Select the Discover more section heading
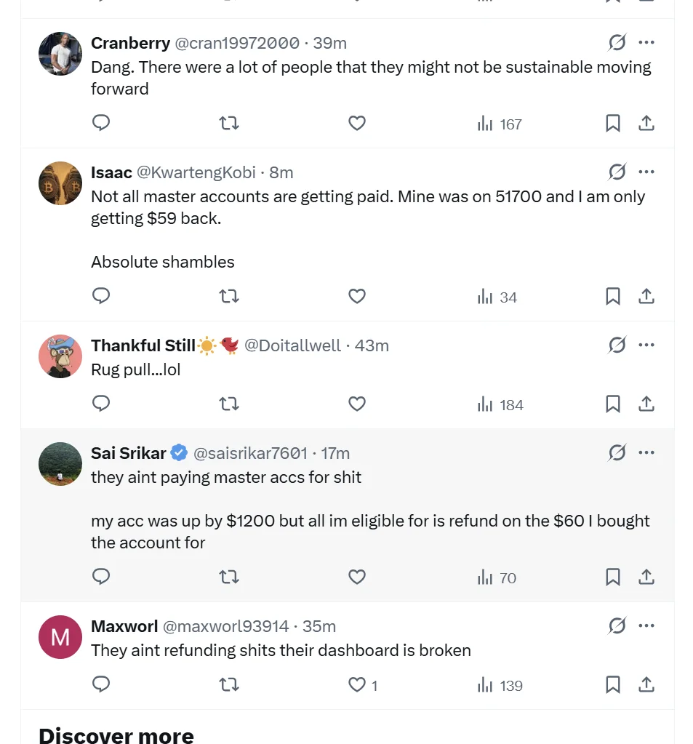The width and height of the screenshot is (693, 744). tap(116, 735)
